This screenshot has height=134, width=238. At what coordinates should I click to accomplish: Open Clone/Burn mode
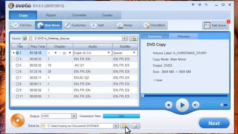pos(154,25)
